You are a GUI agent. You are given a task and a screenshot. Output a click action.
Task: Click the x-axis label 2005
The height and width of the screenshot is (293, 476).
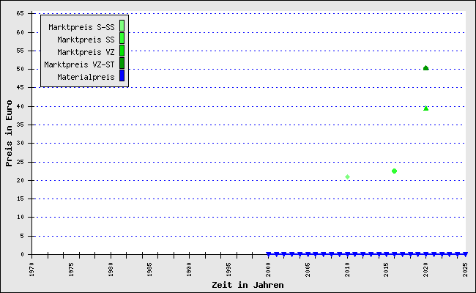[308, 270]
